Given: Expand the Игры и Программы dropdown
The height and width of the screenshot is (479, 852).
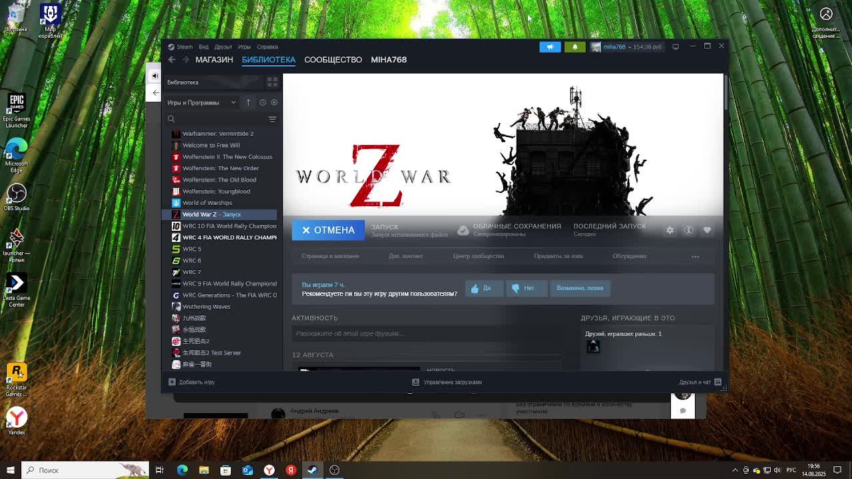Looking at the screenshot, I should pyautogui.click(x=202, y=102).
